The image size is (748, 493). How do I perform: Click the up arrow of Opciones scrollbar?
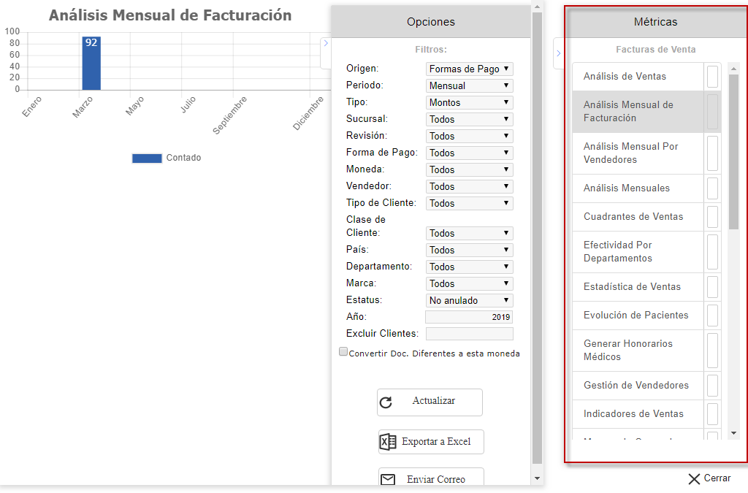coord(538,7)
